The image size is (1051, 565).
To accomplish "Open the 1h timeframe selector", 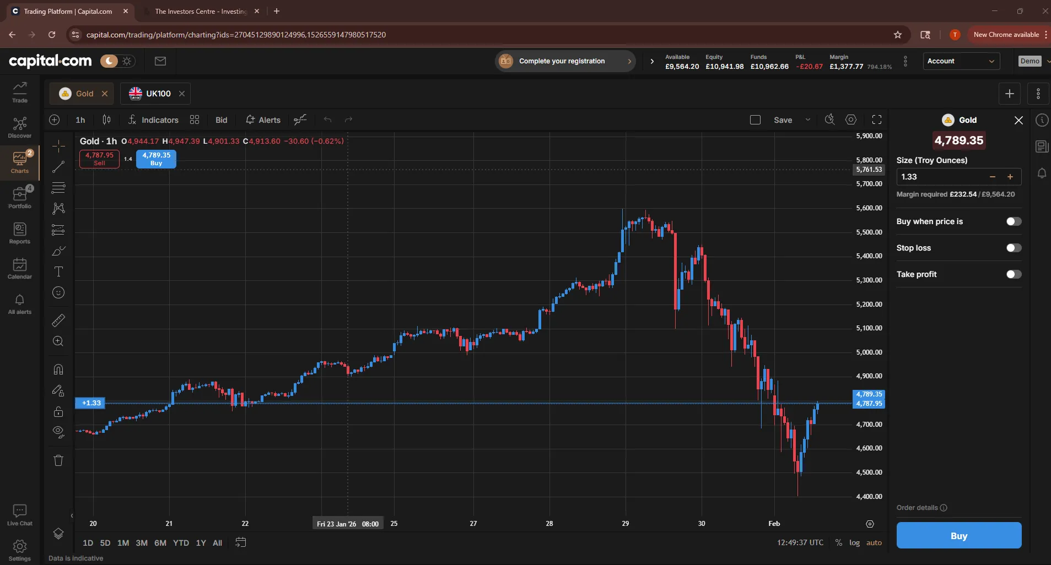I will tap(80, 120).
